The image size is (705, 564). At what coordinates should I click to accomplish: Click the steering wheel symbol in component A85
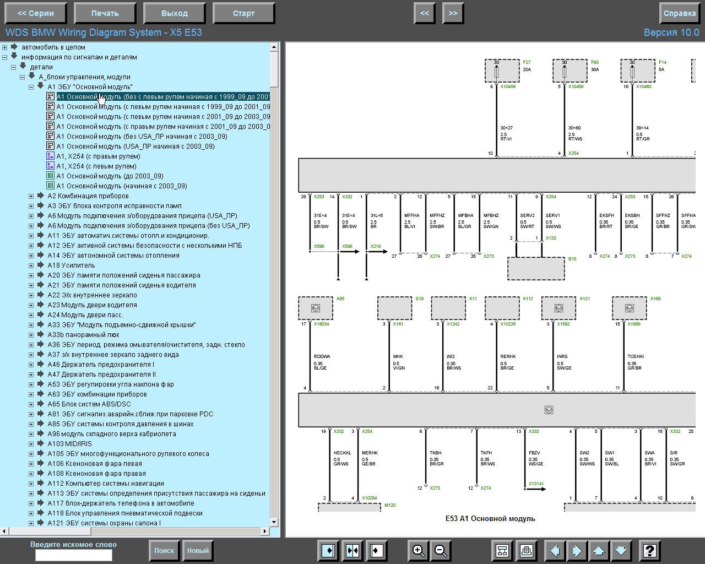(316, 308)
